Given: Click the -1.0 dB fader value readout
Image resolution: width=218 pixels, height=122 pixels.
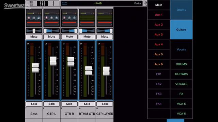Looking at the screenshot, I should [98, 3].
